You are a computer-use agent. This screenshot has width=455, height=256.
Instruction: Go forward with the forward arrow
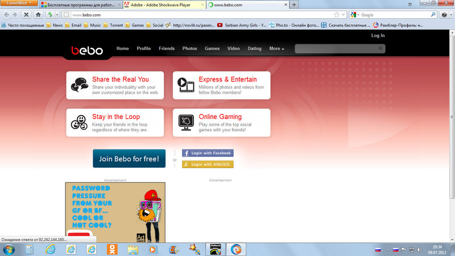(15, 15)
